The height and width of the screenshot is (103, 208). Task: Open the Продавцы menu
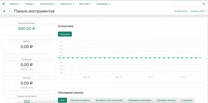coord(103,4)
